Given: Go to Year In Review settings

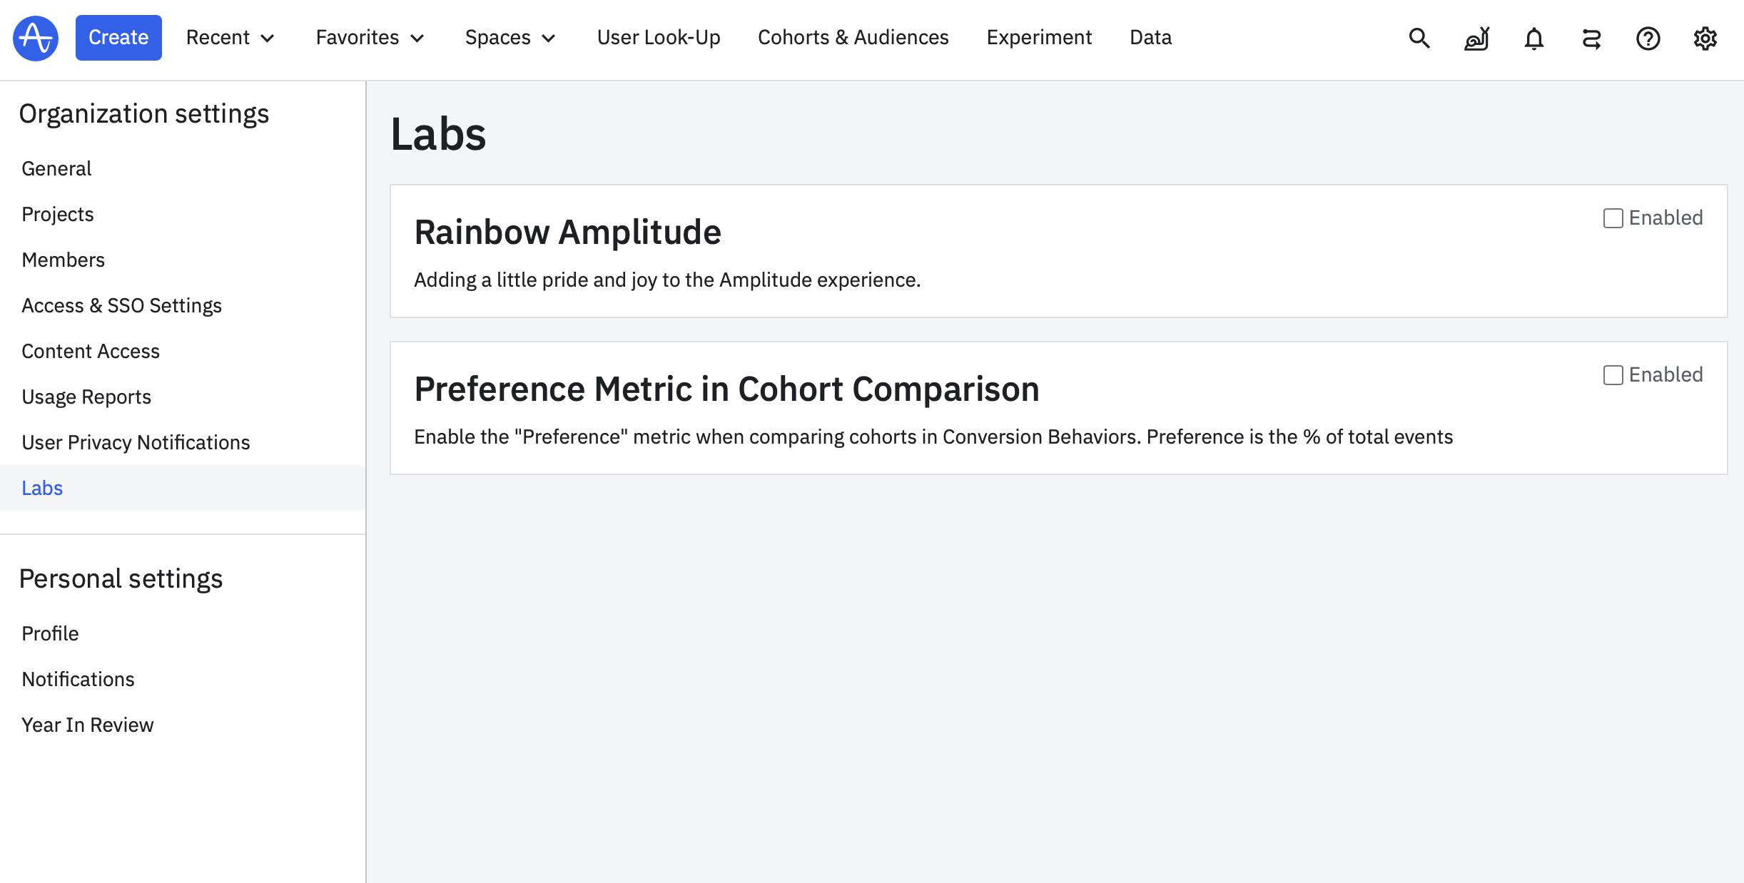Looking at the screenshot, I should pos(87,725).
